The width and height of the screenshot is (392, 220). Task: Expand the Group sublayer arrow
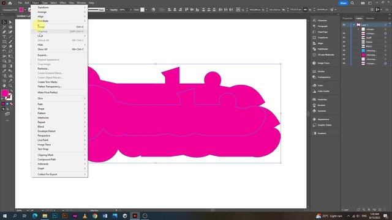[x=358, y=29]
